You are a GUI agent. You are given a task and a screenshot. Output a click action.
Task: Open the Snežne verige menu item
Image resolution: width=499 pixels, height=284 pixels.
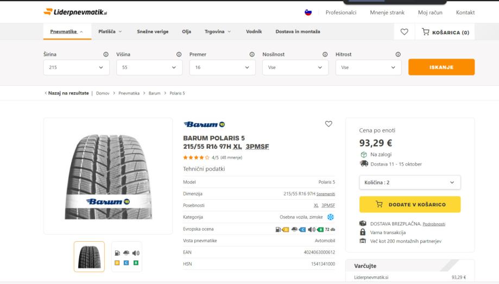pyautogui.click(x=153, y=31)
